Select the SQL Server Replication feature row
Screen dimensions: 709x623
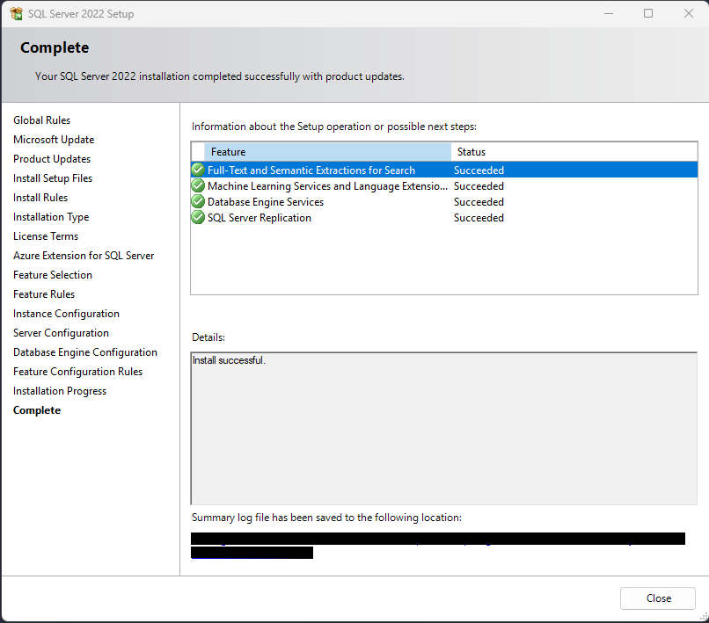click(x=259, y=218)
